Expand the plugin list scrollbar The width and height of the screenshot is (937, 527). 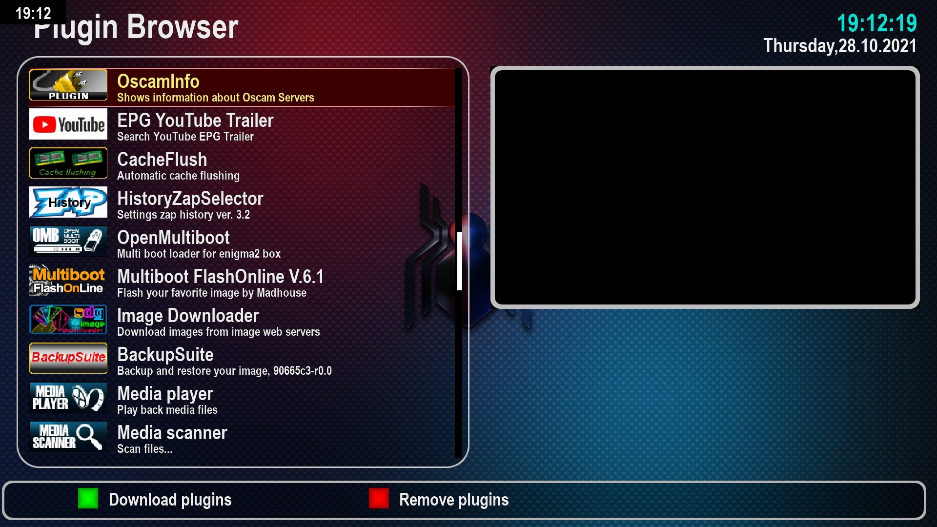pyautogui.click(x=459, y=271)
